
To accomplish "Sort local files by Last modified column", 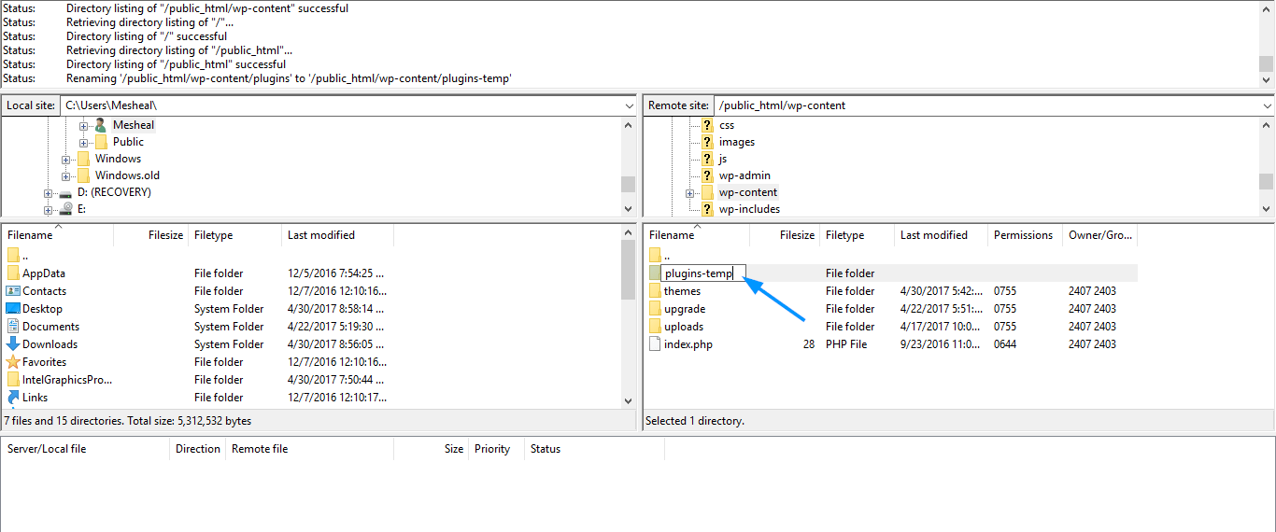I will pos(320,235).
